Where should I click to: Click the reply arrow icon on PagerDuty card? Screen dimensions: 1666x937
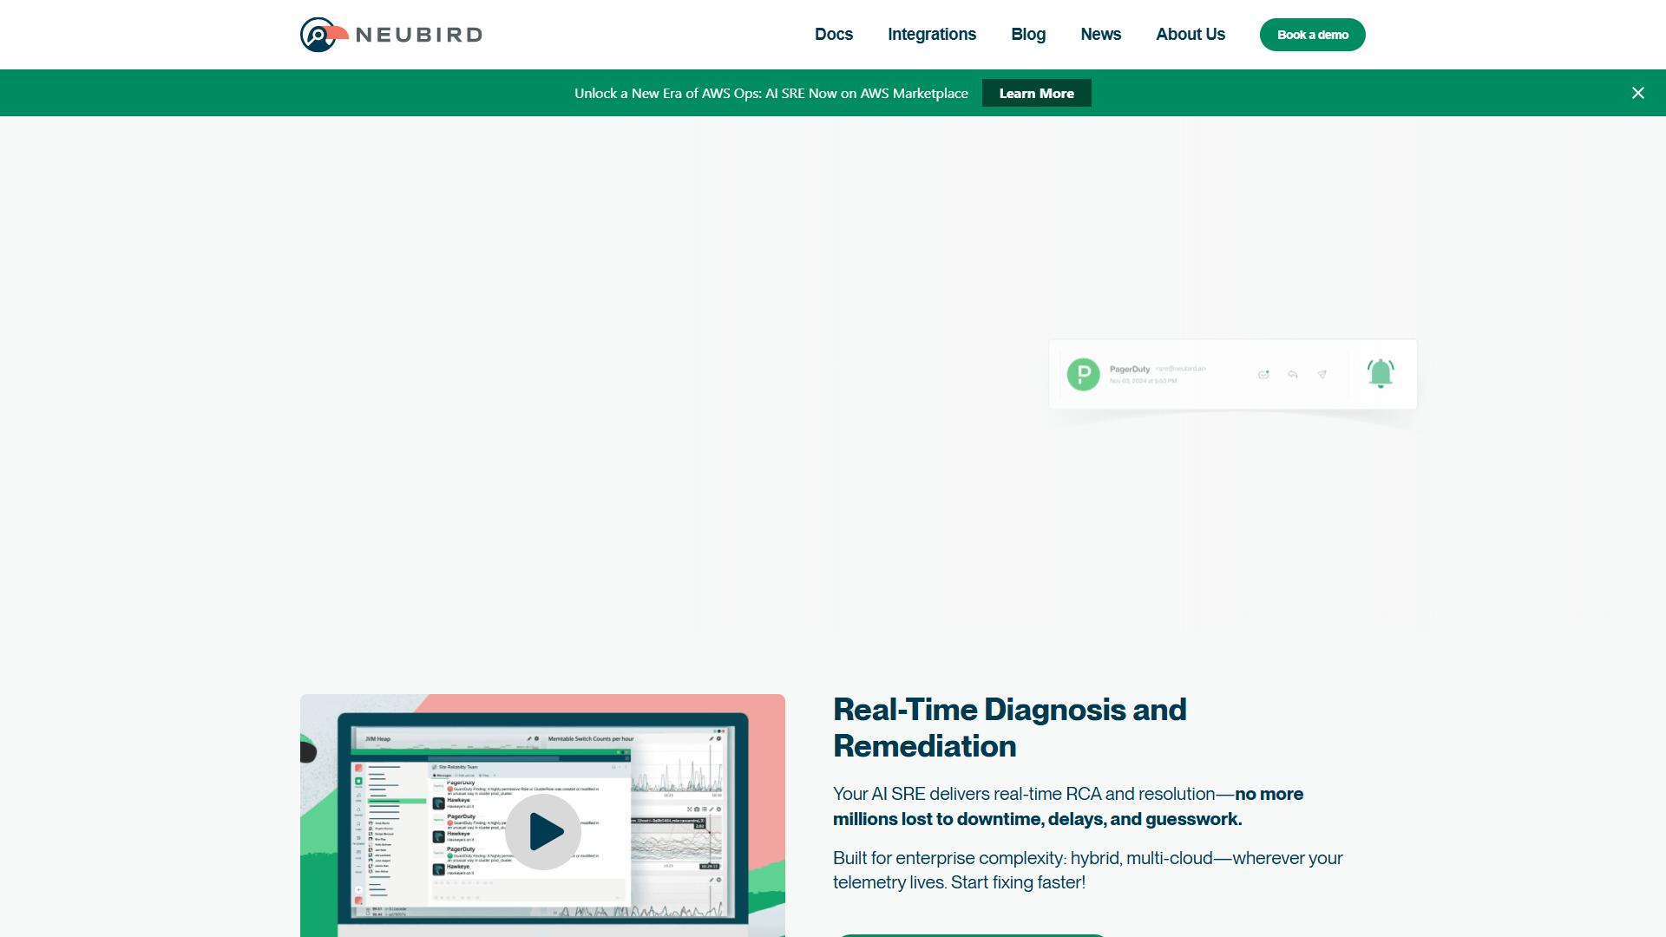[x=1293, y=375]
